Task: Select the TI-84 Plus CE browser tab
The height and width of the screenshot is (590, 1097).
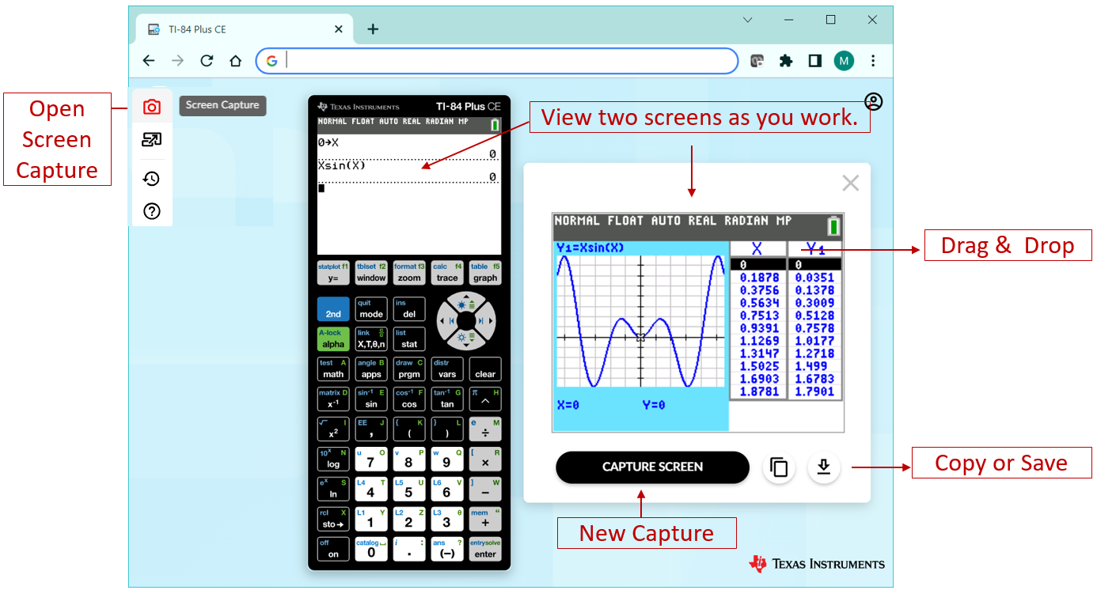Action: pos(237,29)
